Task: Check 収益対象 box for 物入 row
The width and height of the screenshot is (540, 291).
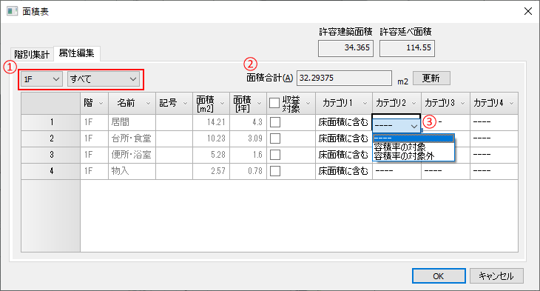Action: pyautogui.click(x=275, y=170)
